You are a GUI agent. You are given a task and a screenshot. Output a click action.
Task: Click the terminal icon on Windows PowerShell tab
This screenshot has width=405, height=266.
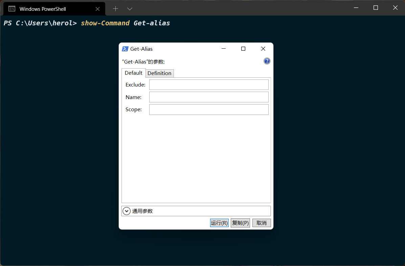pos(12,9)
